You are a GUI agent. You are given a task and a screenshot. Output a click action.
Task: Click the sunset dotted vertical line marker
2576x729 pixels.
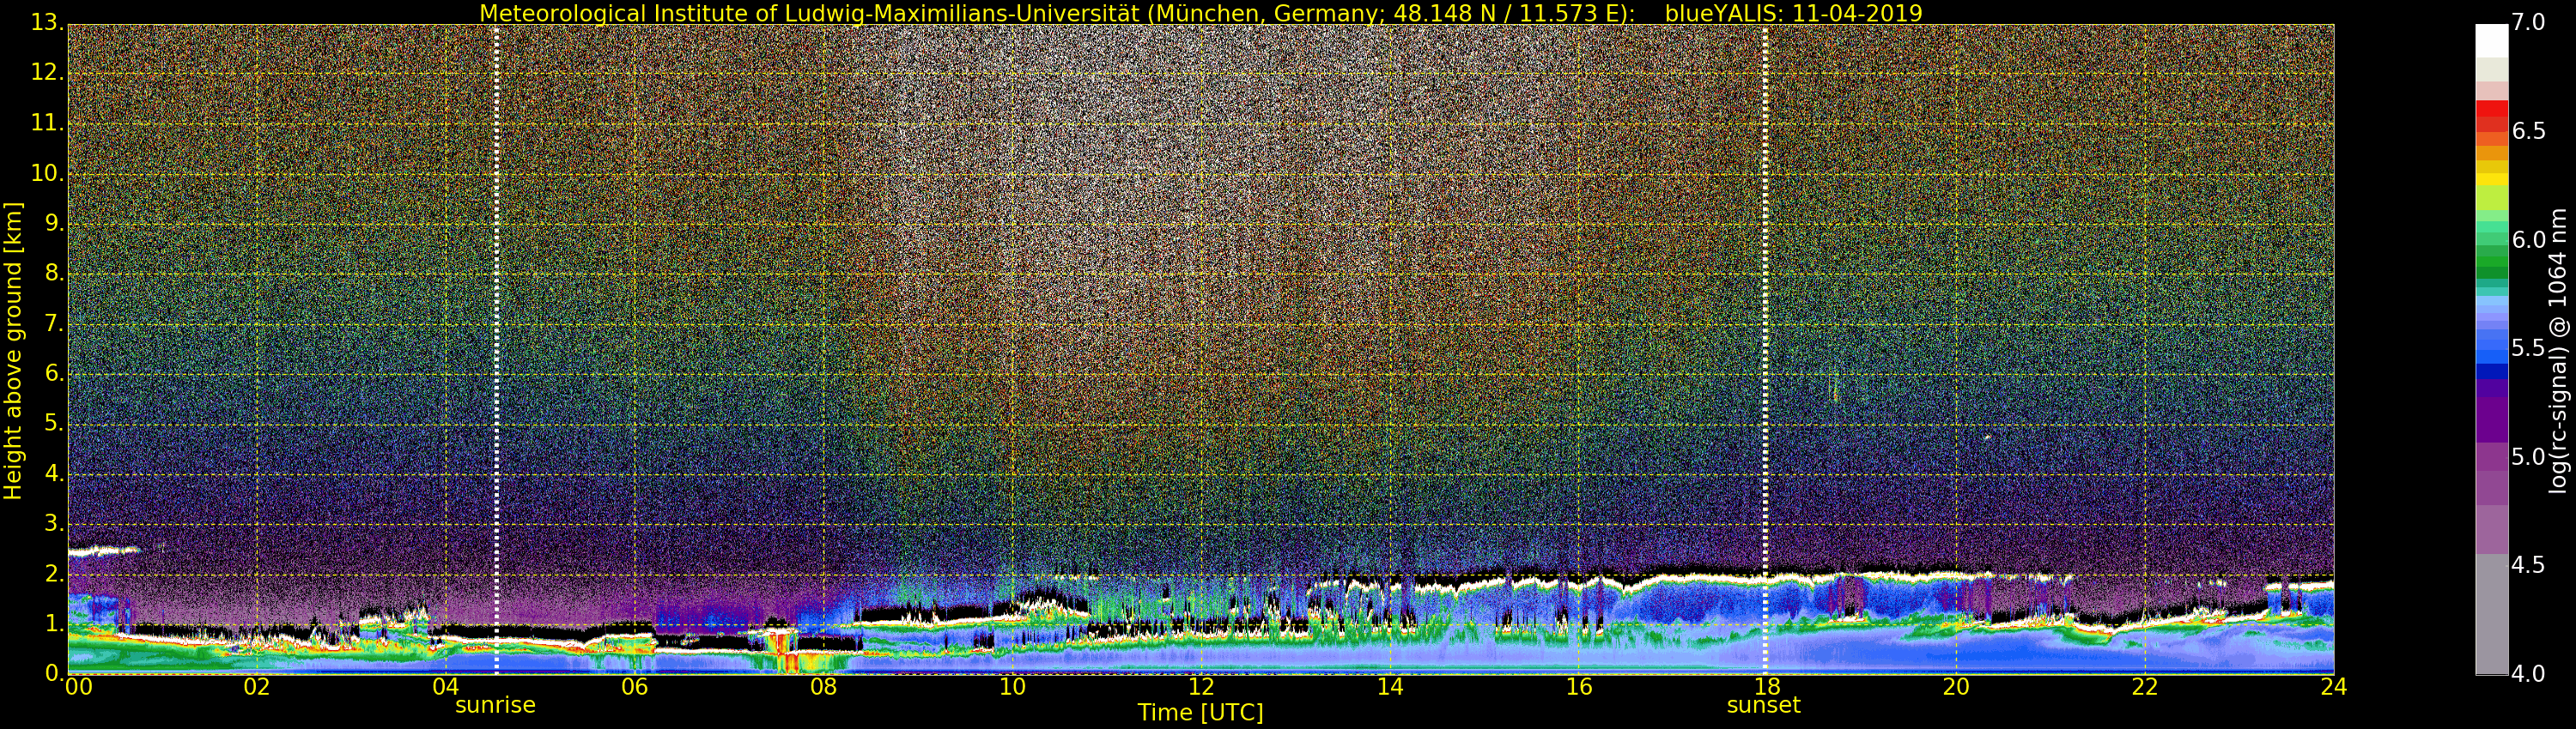1765,350
